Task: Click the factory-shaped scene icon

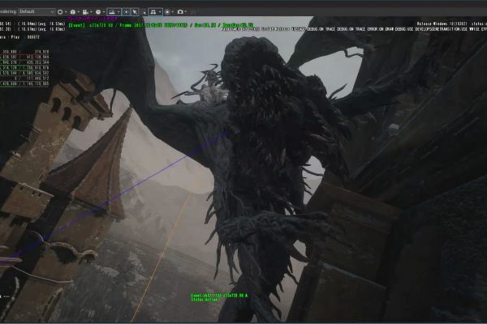Action: (85, 12)
